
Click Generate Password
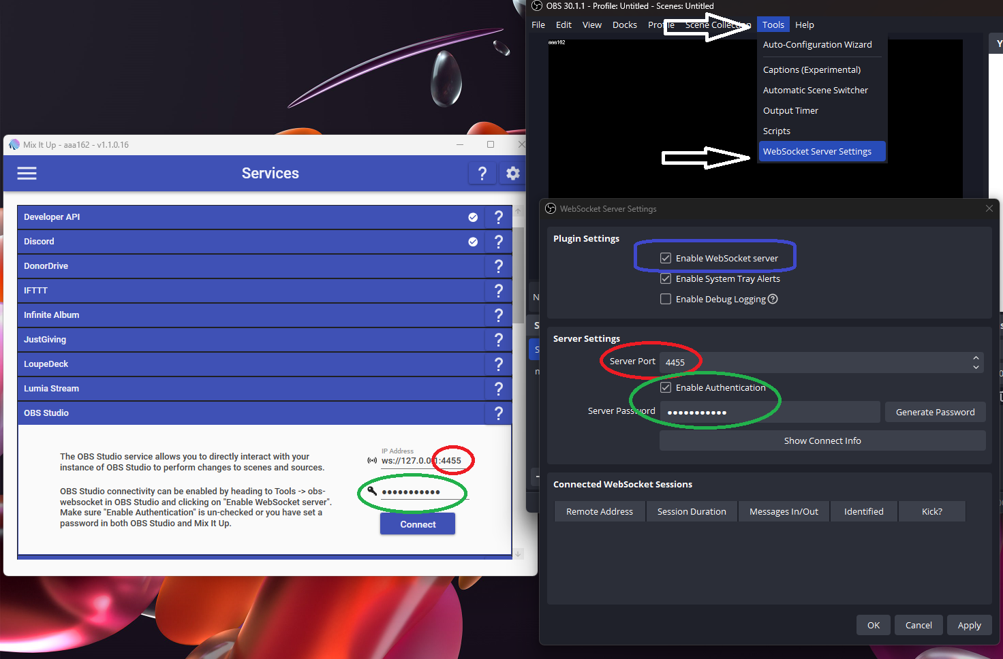(935, 411)
